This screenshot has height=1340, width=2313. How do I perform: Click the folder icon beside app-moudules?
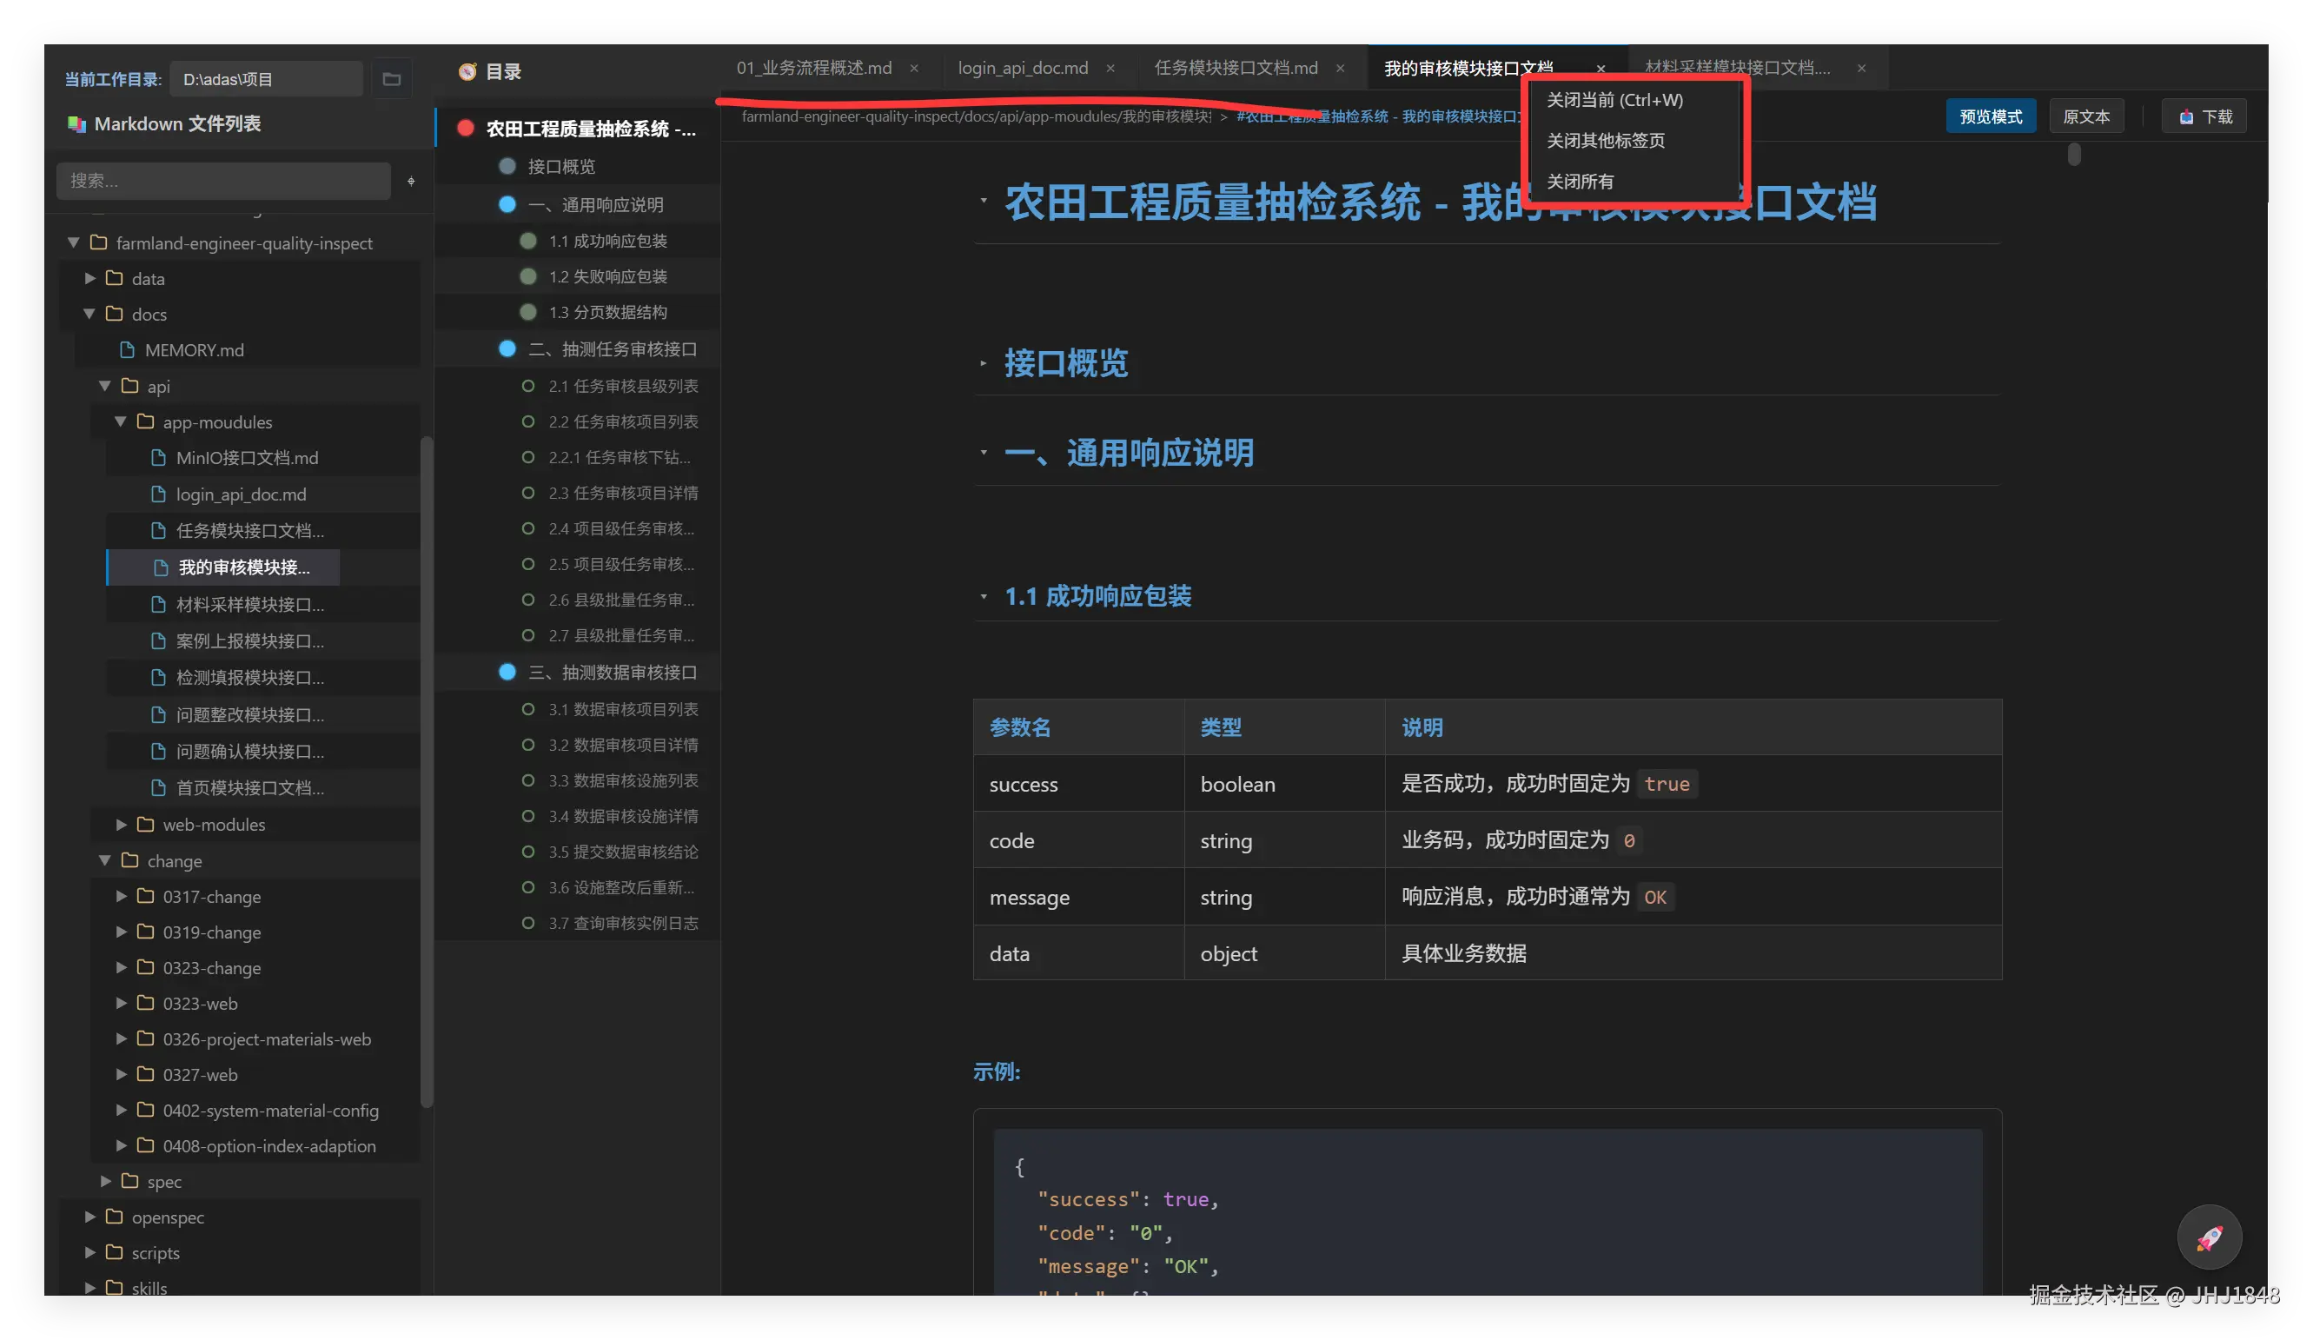pos(147,421)
